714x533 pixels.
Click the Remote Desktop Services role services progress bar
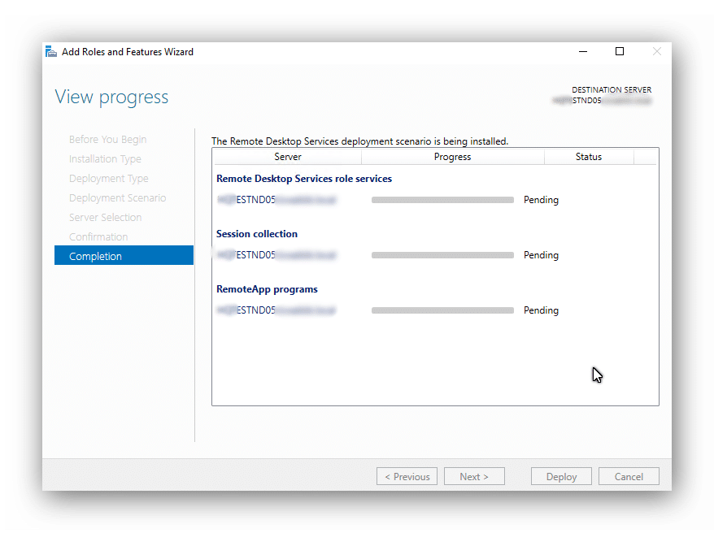(x=442, y=200)
